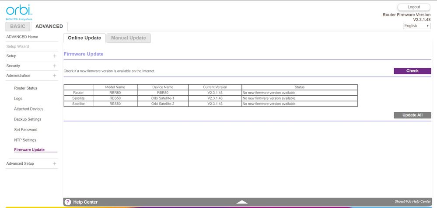
Task: Click Router Firmware Version text at top right
Action: point(406,15)
